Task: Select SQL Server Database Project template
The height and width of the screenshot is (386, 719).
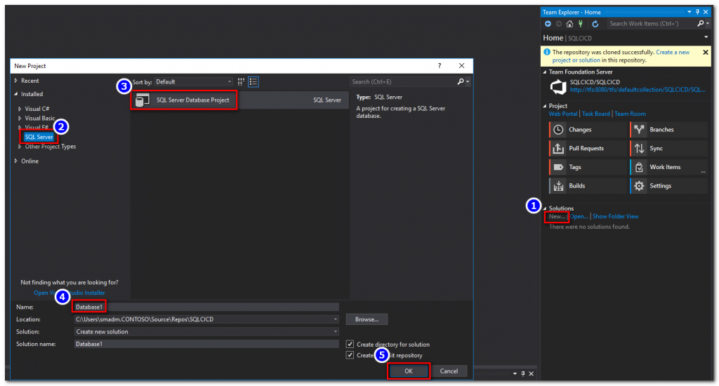Action: click(240, 100)
